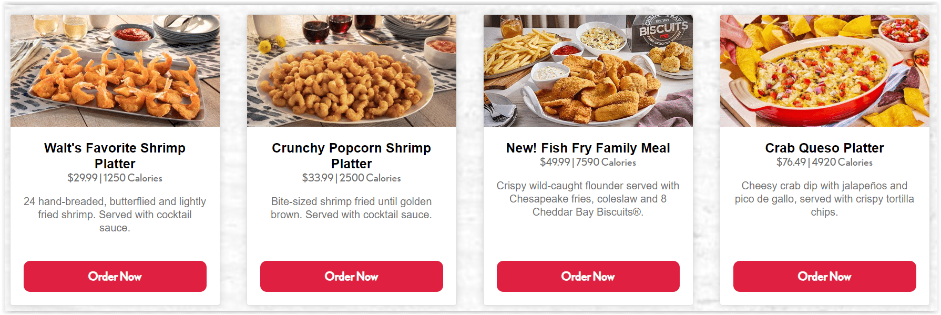The height and width of the screenshot is (315, 941).
Task: Select the New! Fish Fry Family Meal title
Action: point(588,148)
